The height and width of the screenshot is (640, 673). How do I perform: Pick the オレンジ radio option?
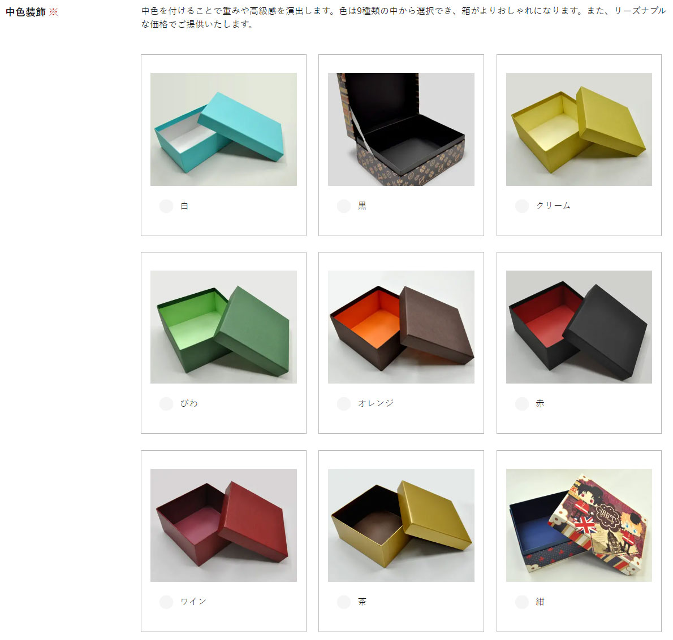click(344, 403)
